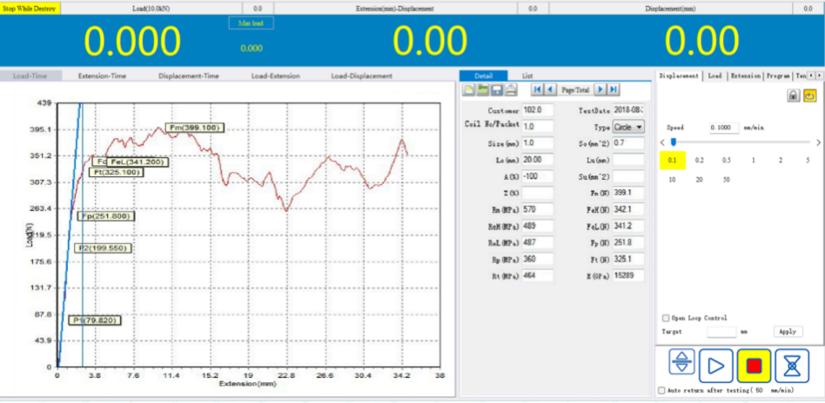Switch to the List tab
The width and height of the screenshot is (825, 403).
click(x=527, y=76)
